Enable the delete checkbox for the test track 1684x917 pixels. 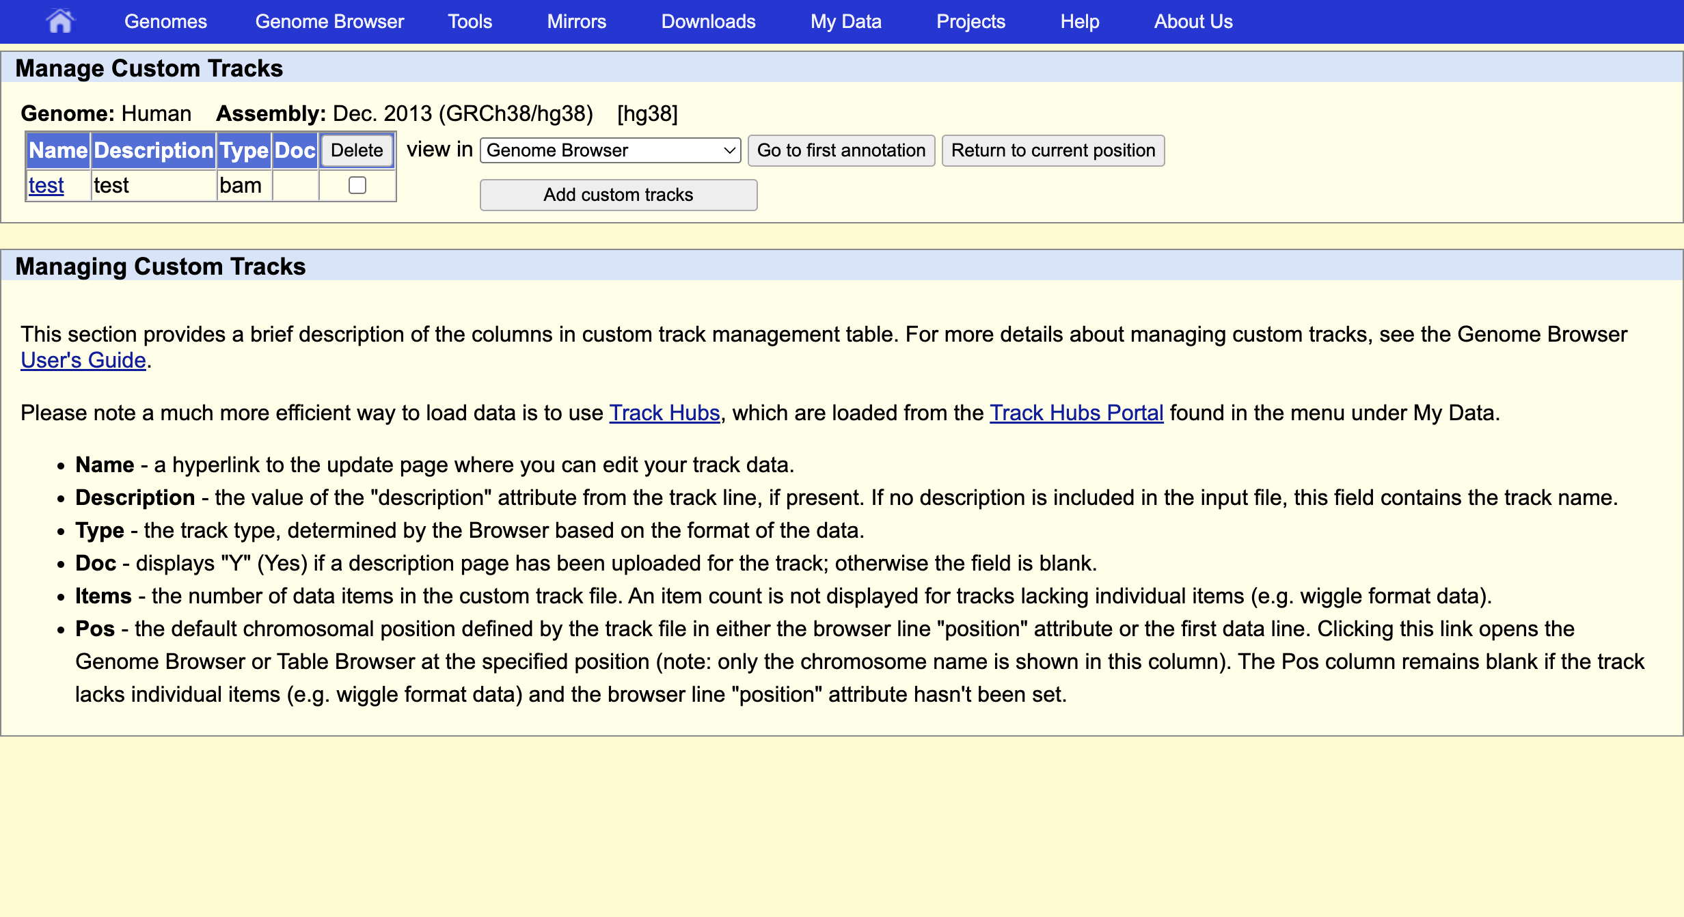[357, 184]
